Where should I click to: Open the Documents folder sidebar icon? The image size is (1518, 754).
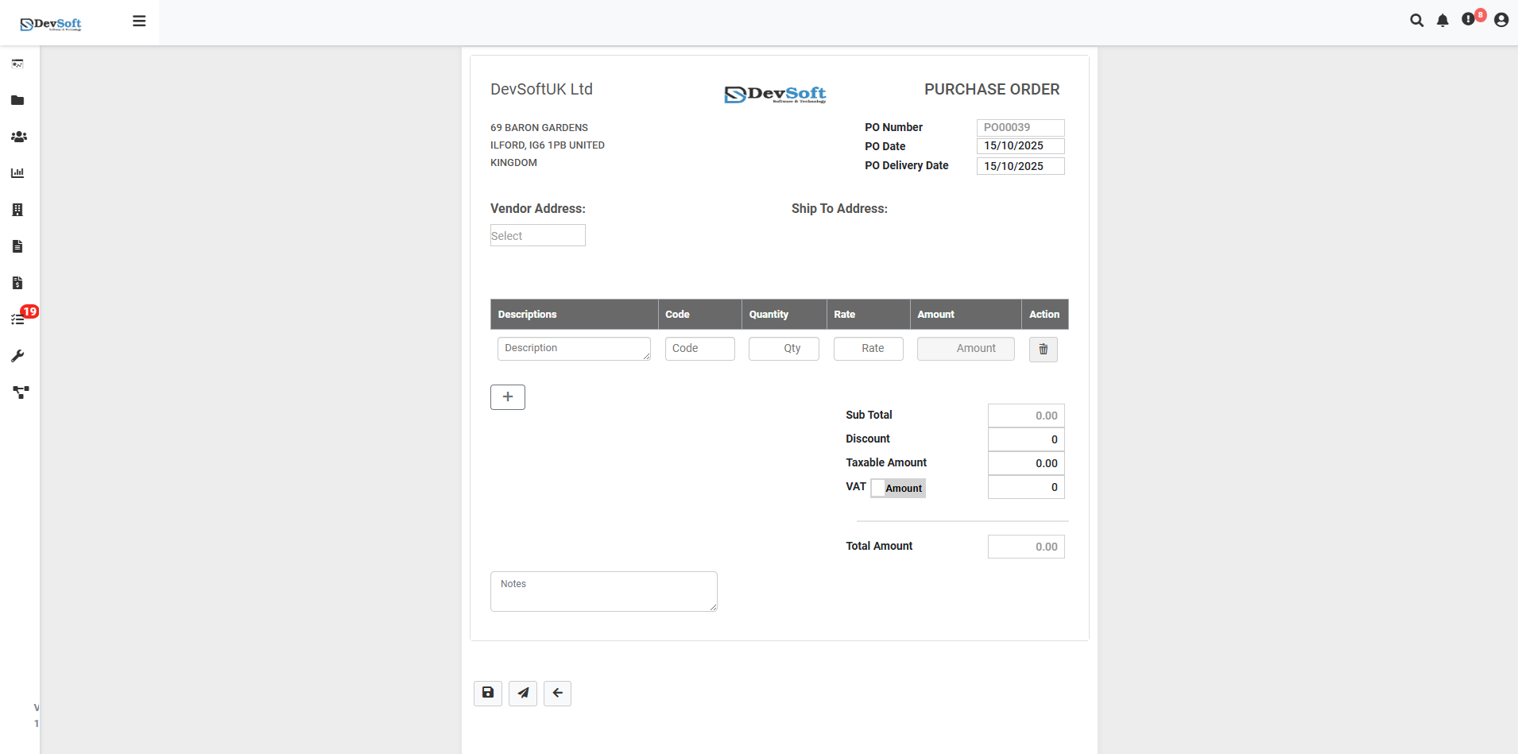coord(18,100)
